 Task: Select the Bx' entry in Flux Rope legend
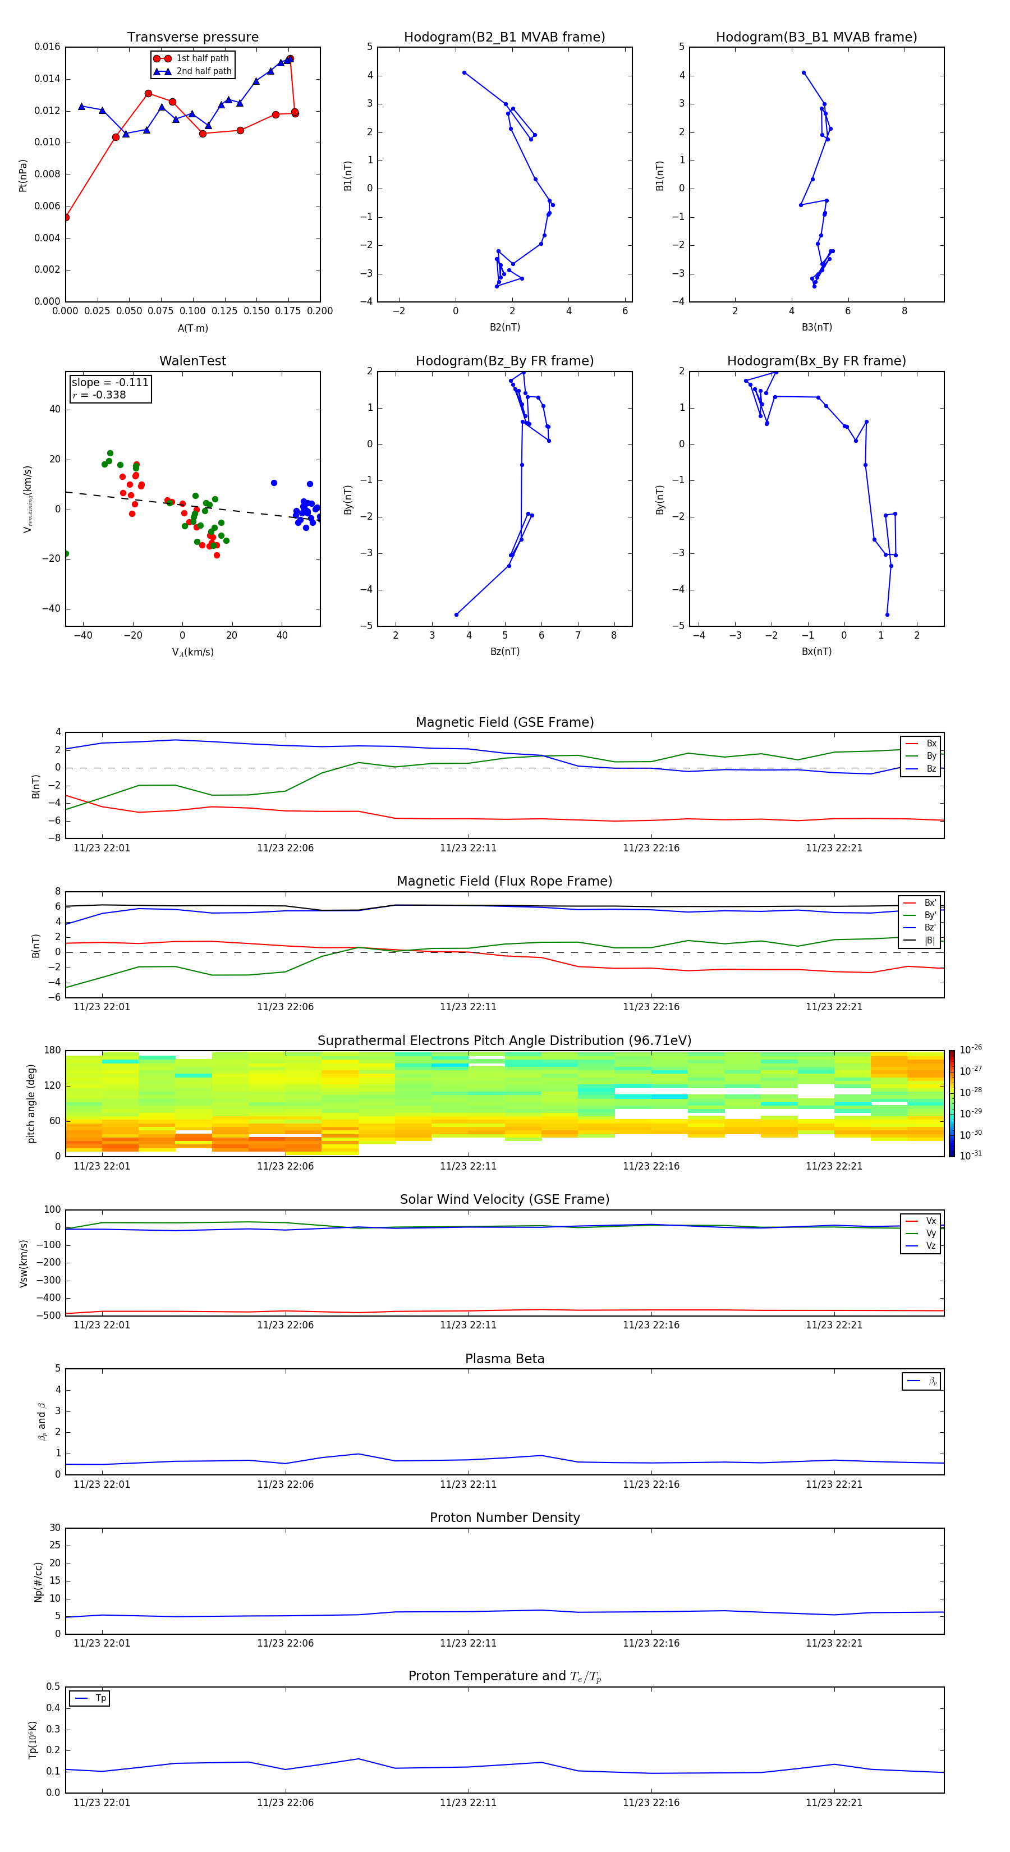pyautogui.click(x=920, y=903)
